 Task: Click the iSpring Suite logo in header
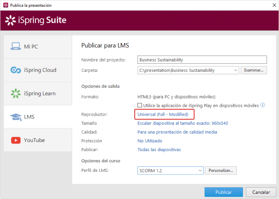click(x=35, y=20)
